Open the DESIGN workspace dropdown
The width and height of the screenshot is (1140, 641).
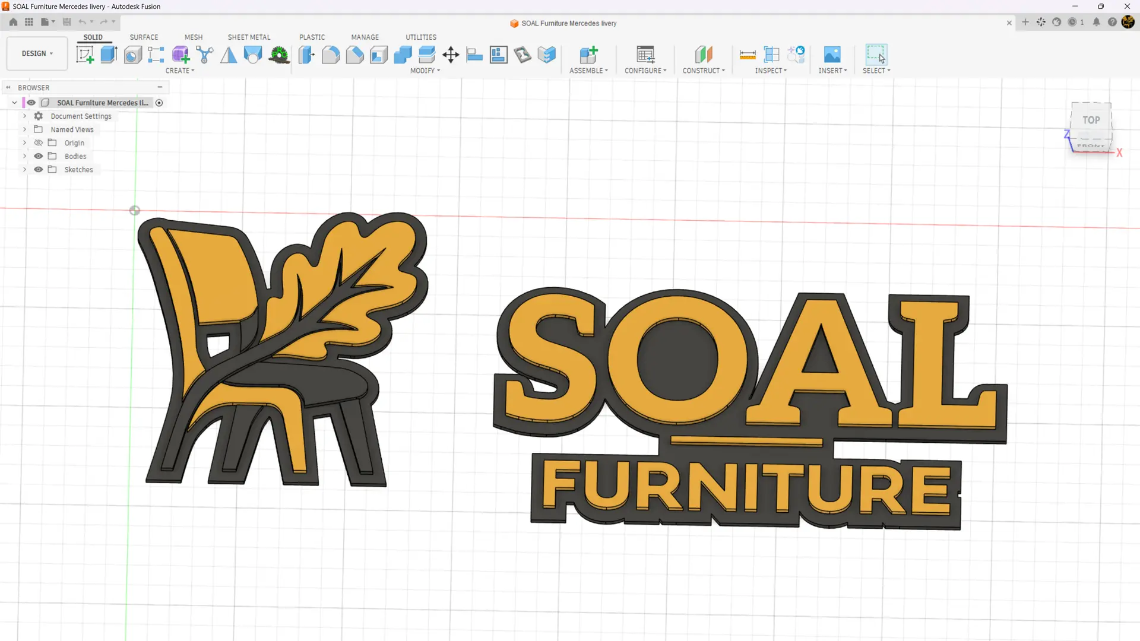pyautogui.click(x=37, y=53)
